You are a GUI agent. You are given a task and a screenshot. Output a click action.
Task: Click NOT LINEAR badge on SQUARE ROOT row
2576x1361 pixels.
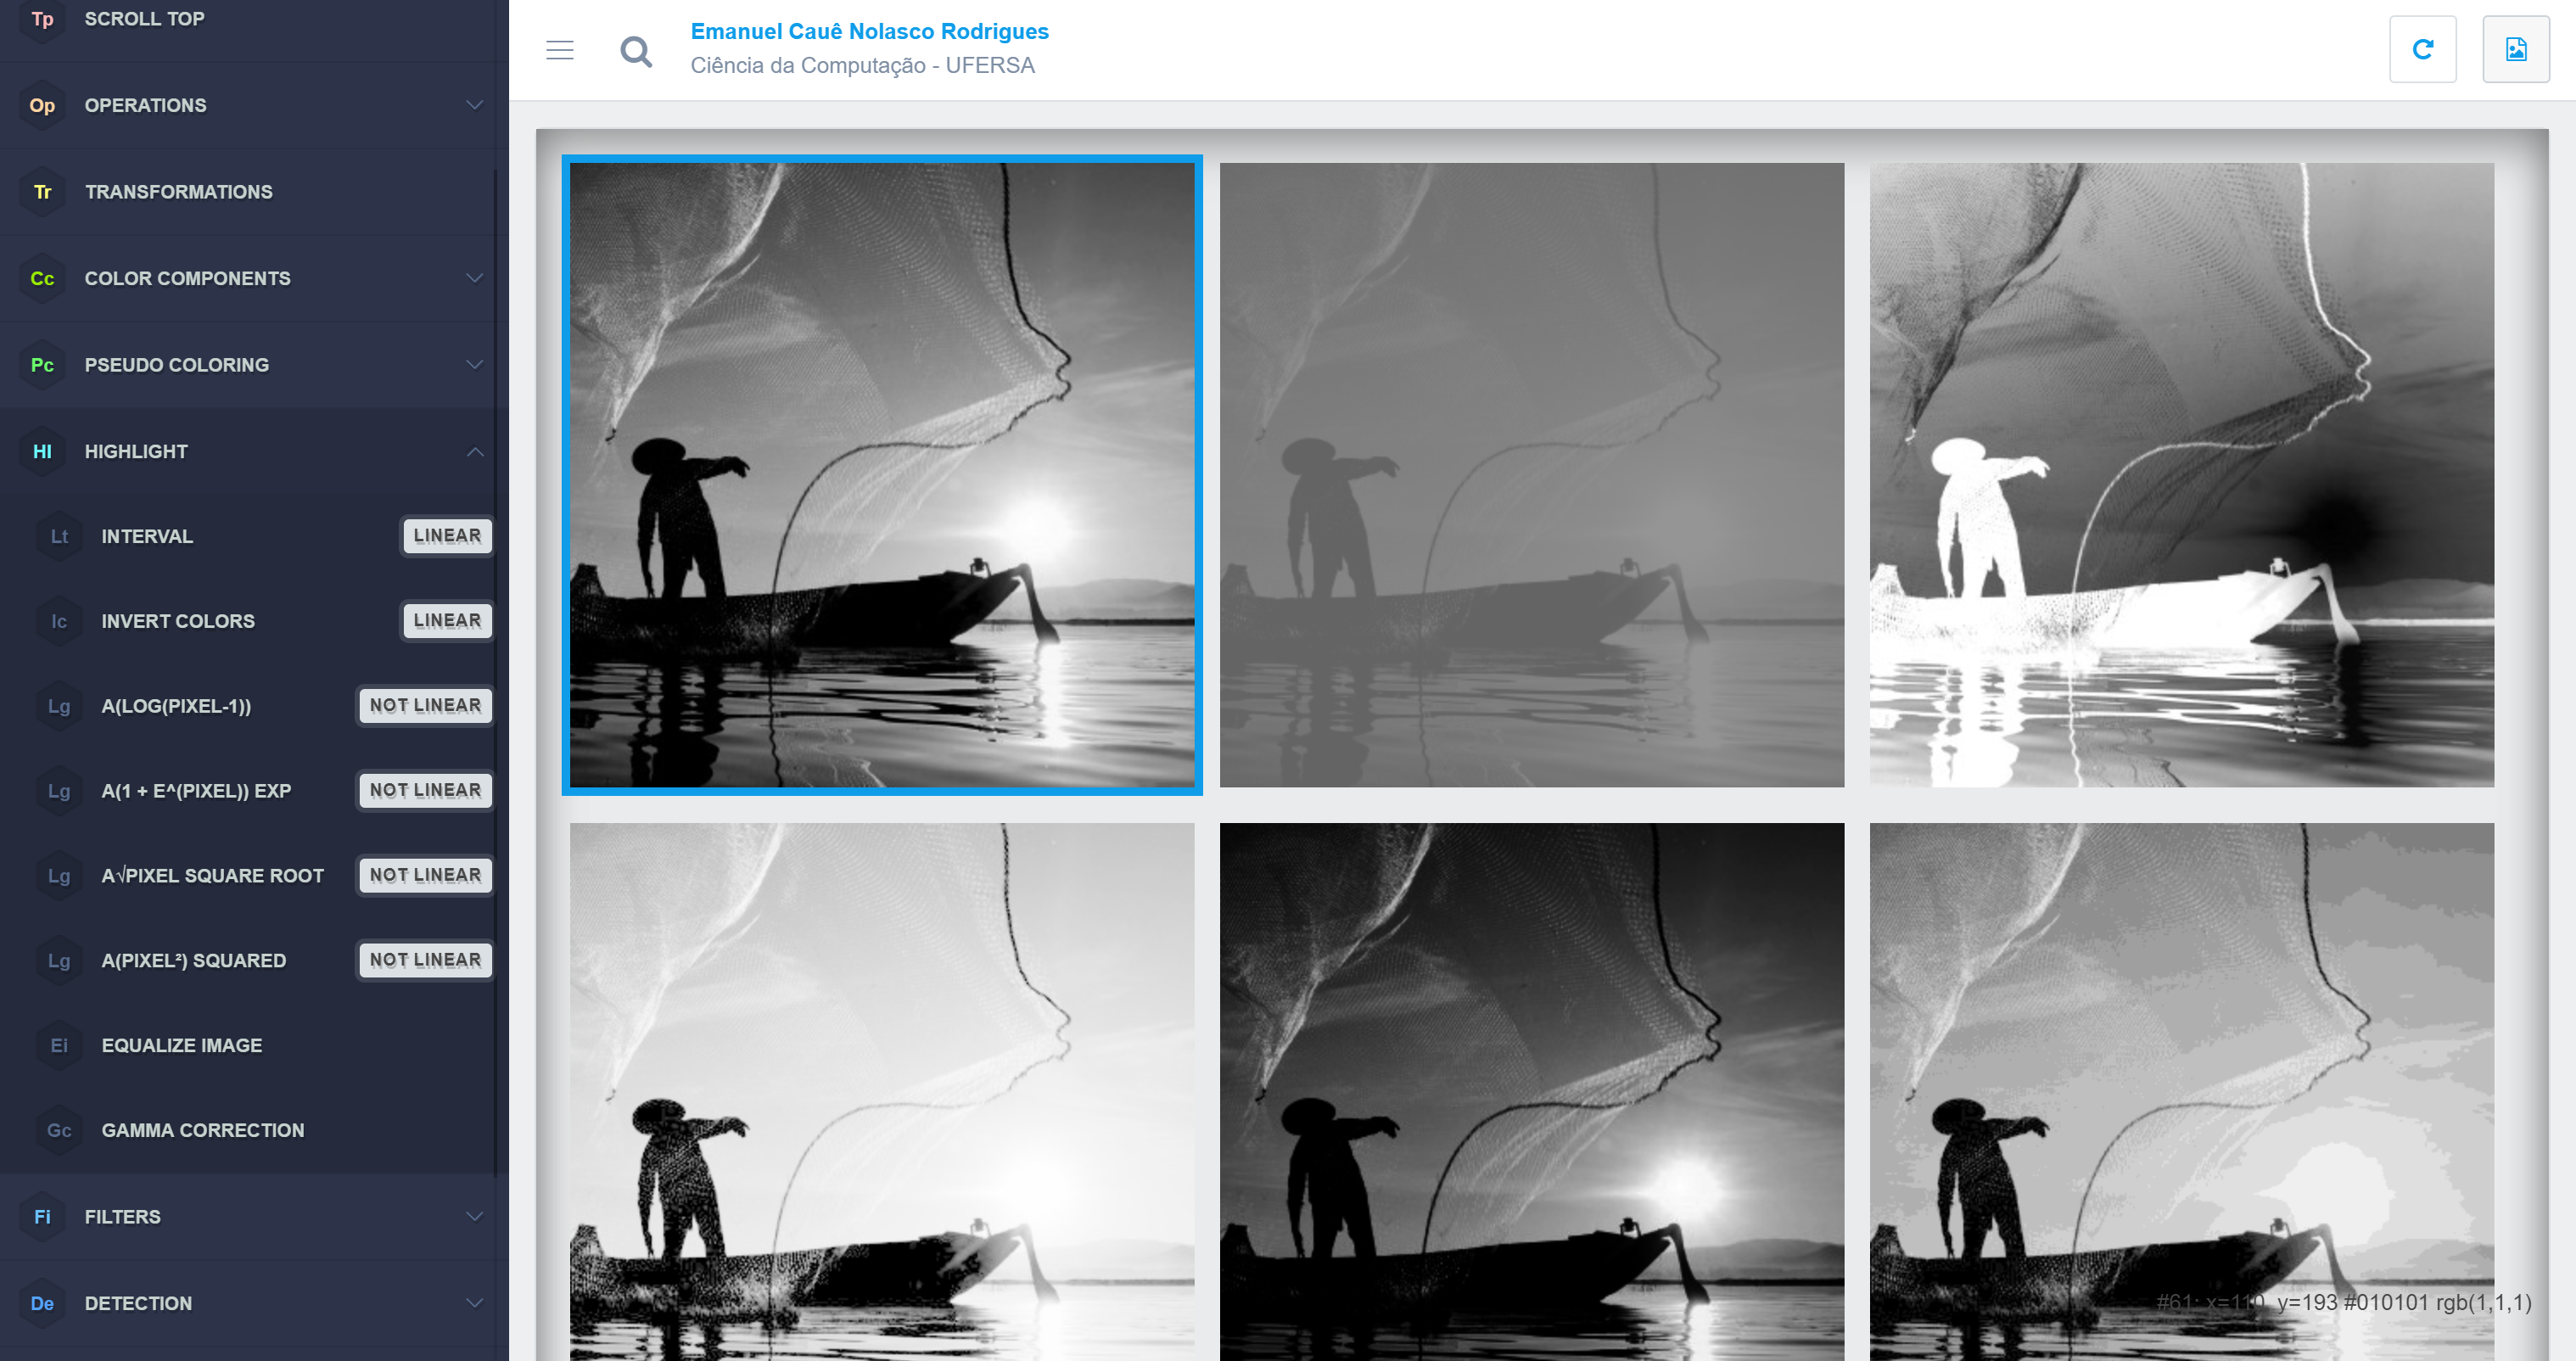[425, 876]
